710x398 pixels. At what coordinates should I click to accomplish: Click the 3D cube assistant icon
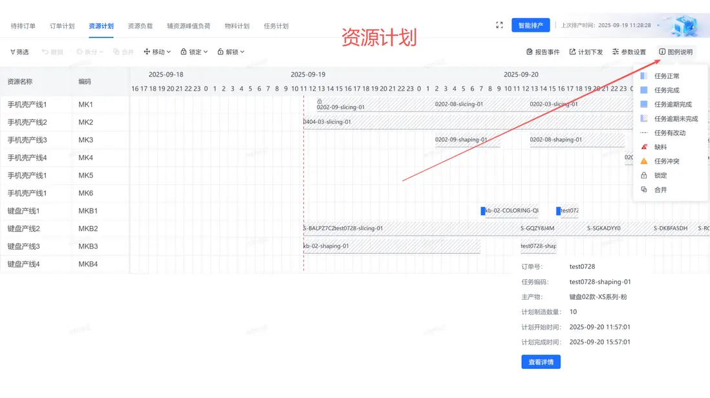pyautogui.click(x=683, y=25)
